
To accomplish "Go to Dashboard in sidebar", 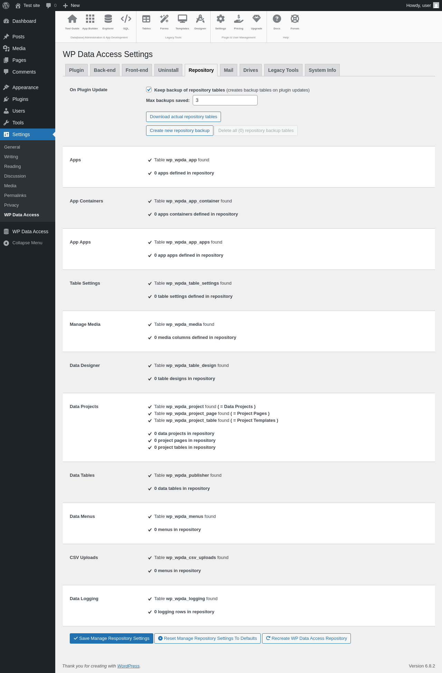I will pyautogui.click(x=28, y=21).
